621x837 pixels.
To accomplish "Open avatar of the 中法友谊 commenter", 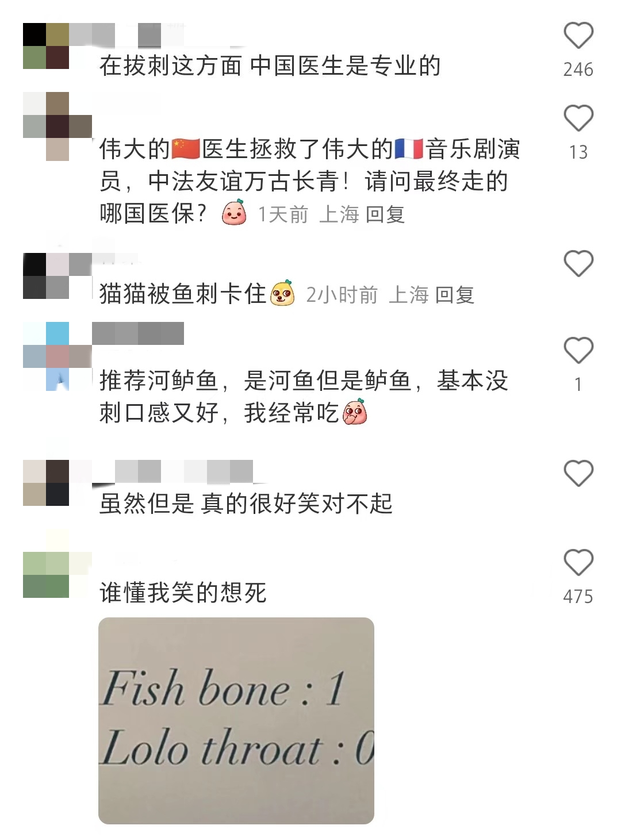I will 57,126.
